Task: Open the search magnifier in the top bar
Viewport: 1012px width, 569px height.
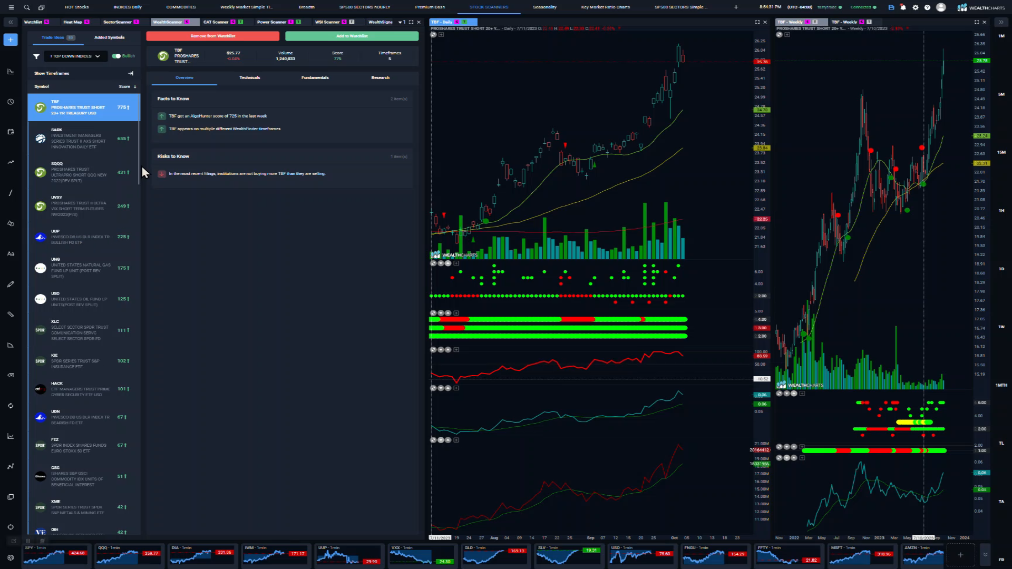Action: click(26, 7)
